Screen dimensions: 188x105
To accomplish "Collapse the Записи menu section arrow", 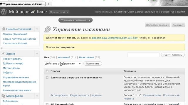I will click(37, 54).
